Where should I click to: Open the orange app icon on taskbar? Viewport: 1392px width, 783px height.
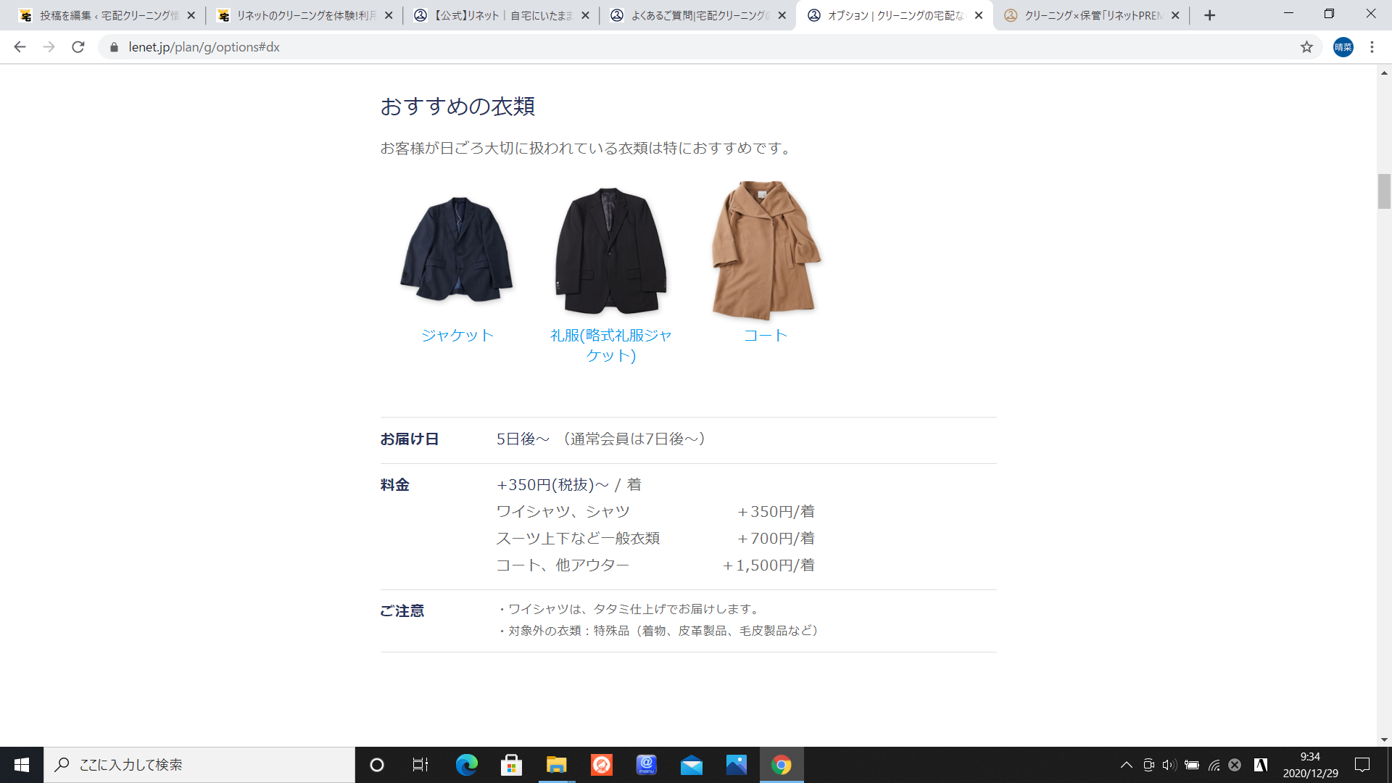click(x=601, y=765)
